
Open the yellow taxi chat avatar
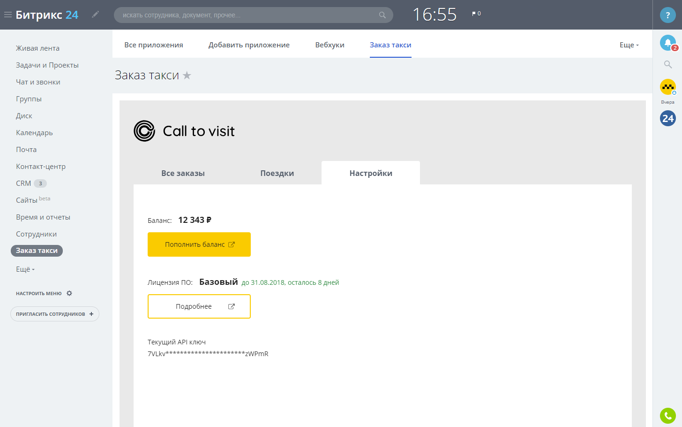(667, 87)
